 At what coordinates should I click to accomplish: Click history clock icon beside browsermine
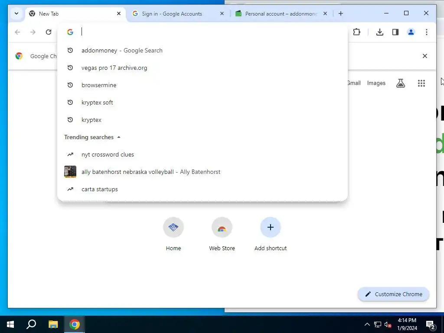70,85
